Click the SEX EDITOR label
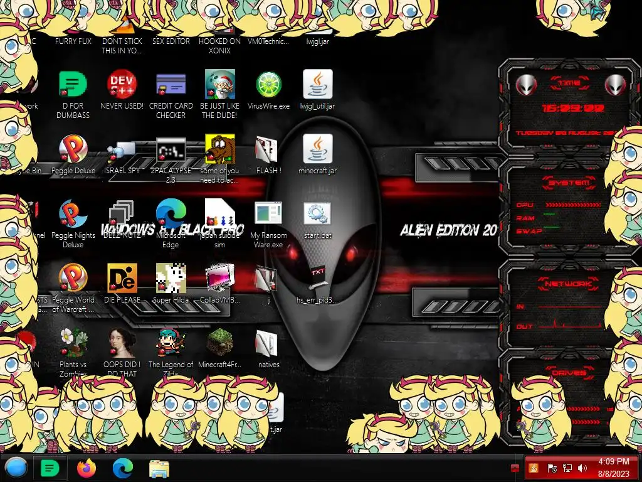642x482 pixels. [171, 41]
